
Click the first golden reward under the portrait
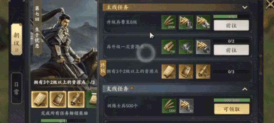tap(39, 99)
